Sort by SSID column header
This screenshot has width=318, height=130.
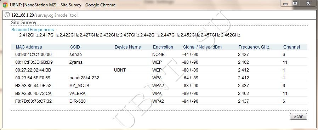75,47
